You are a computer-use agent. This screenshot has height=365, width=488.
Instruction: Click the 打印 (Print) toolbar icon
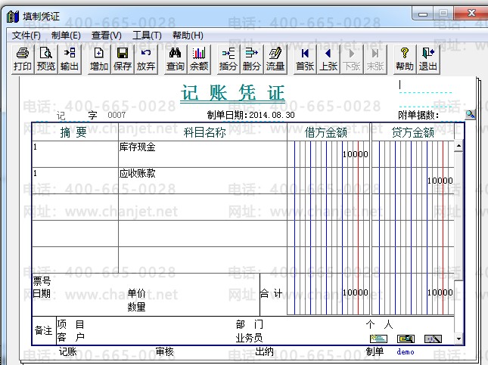tap(23, 58)
